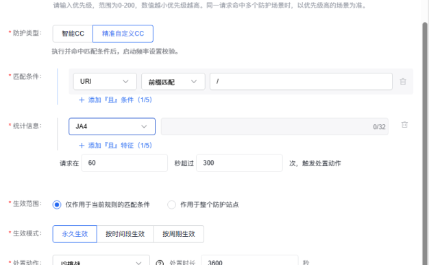Screen dimensions: 429x265
Task: Click plus icon for 添加『且』特征
Action: tap(82, 146)
